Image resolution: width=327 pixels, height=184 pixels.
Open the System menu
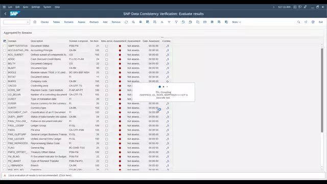click(x=47, y=7)
